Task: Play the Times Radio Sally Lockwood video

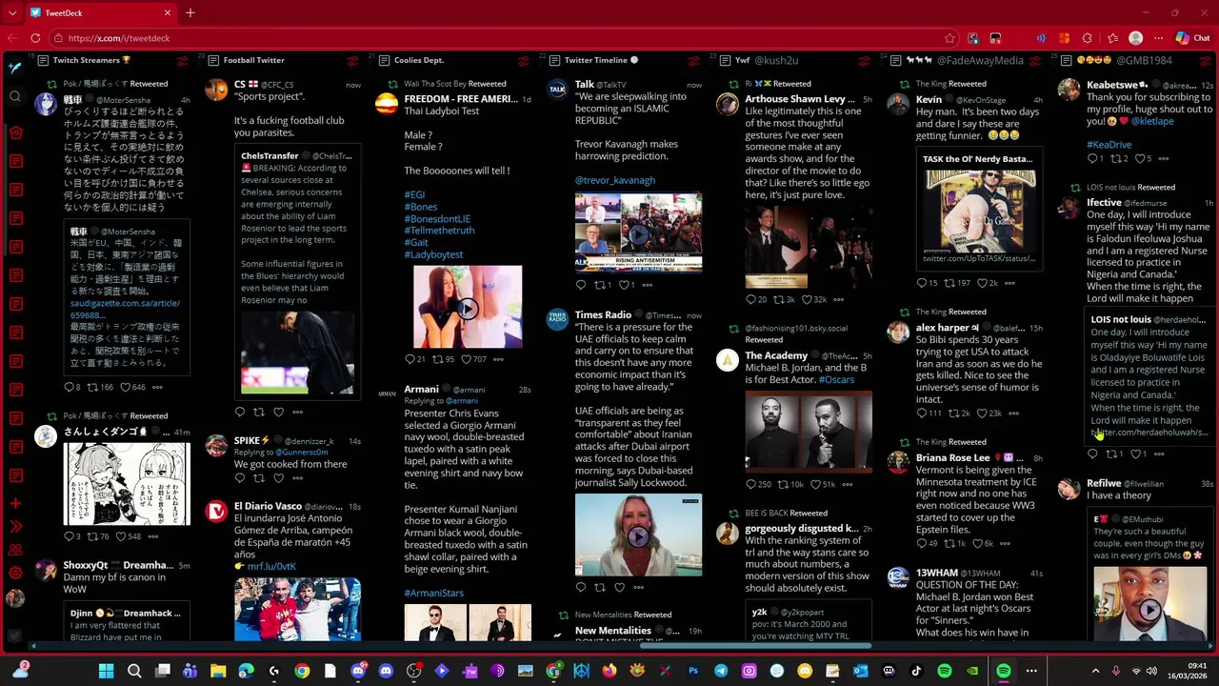Action: [x=638, y=535]
